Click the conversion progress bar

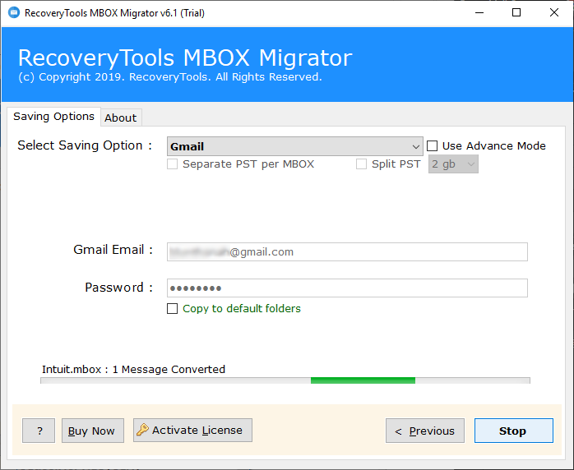pos(285,380)
